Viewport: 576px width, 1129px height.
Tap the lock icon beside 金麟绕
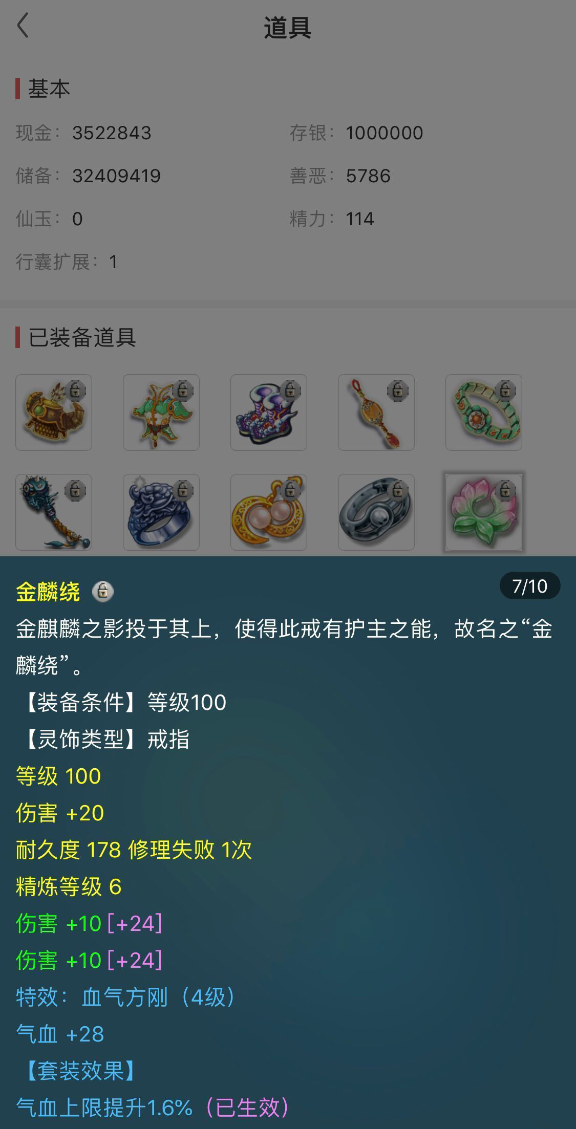coord(103,592)
